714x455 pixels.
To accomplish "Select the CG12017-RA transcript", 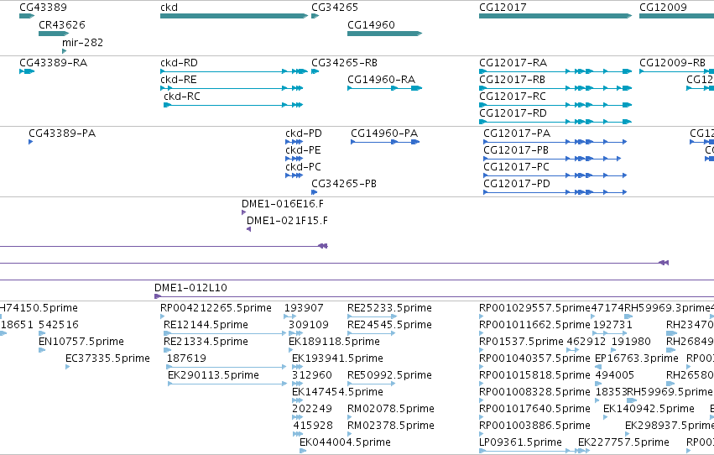I will 555,71.
